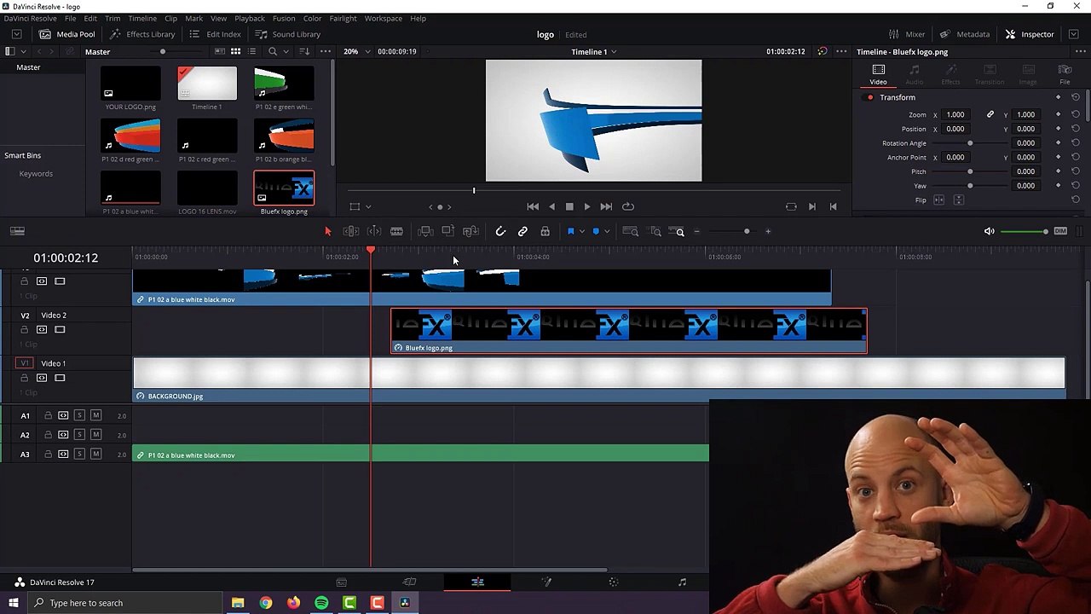Screen dimensions: 1091x614
Task: Solo audio track A2
Action: [79, 435]
